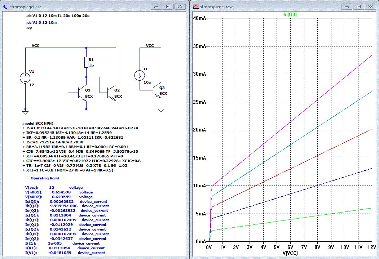Click the .op simulation directive
Screen dimensions: 379x259
click(x=29, y=28)
